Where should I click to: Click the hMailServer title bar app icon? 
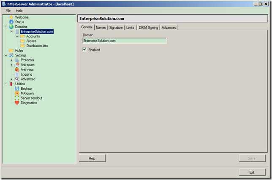click(4, 4)
